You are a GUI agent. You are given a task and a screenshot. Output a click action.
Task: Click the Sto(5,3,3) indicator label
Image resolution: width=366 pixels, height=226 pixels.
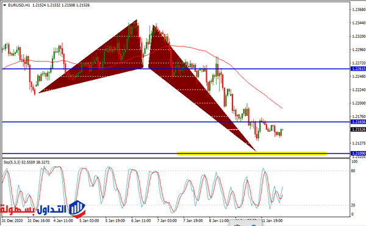(x=27, y=162)
